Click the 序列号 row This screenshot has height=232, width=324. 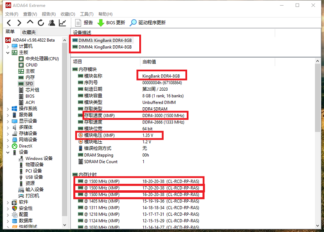pyautogui.click(x=193, y=83)
